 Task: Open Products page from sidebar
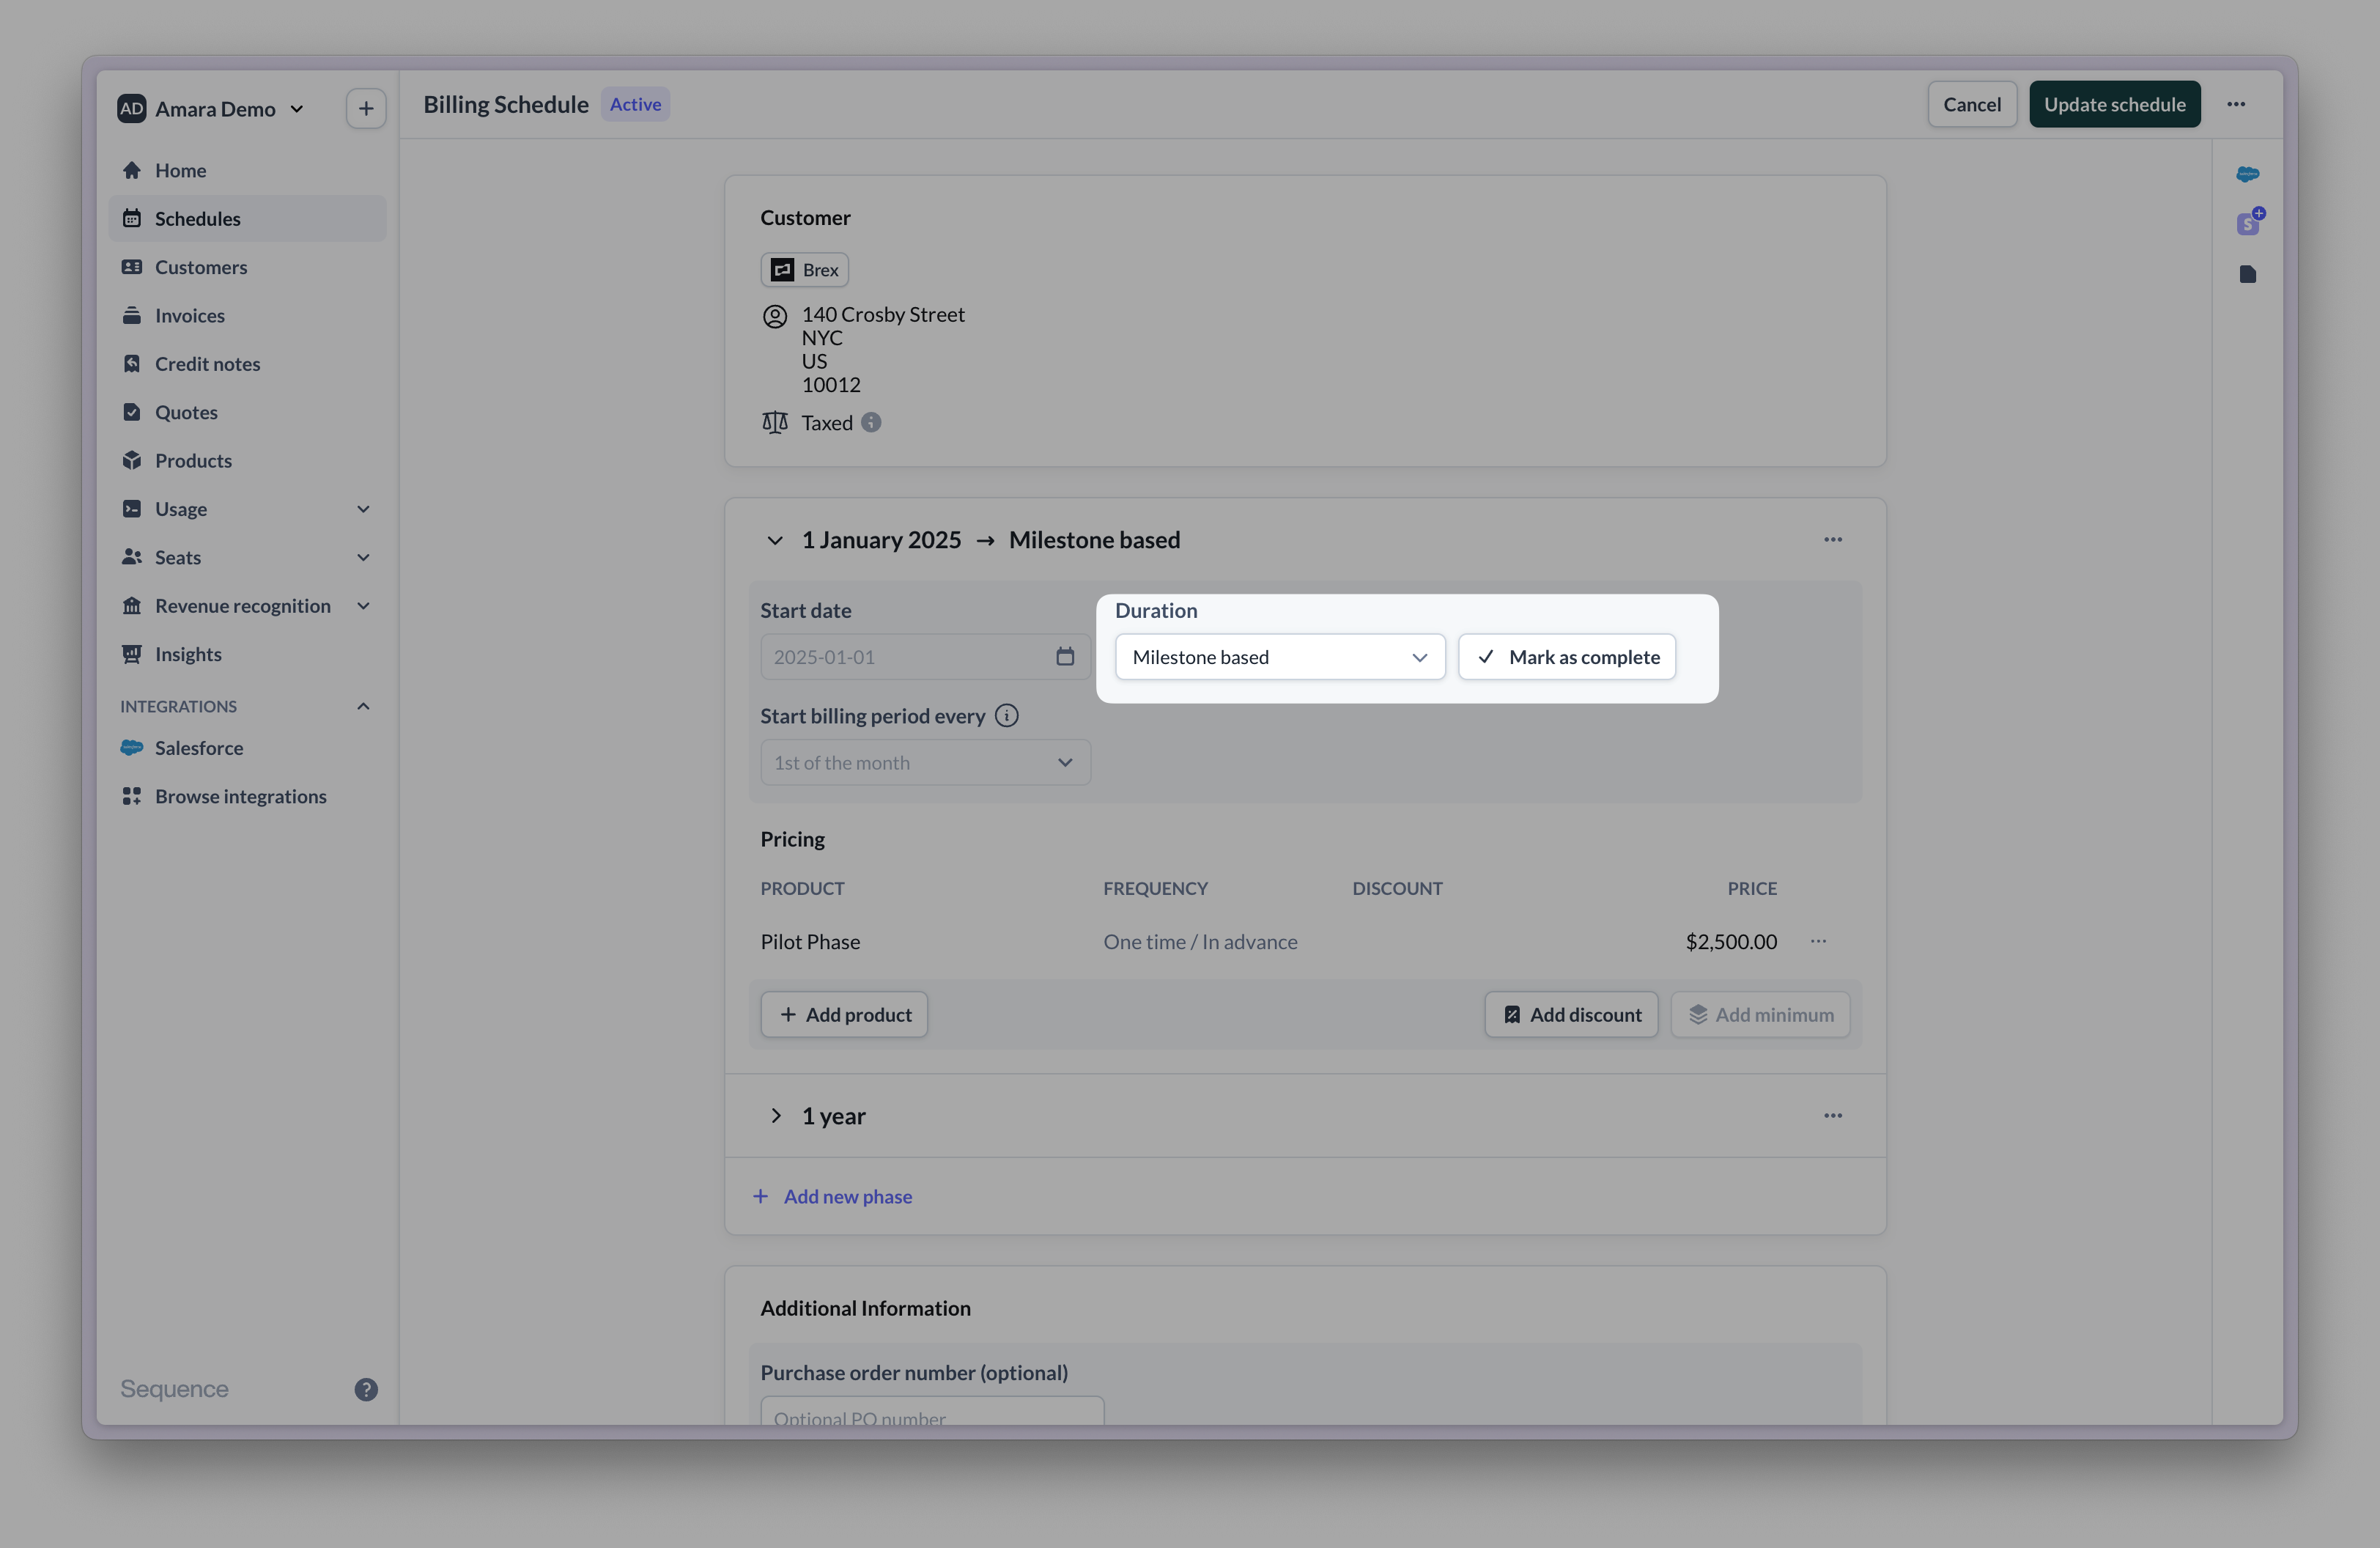[247, 460]
